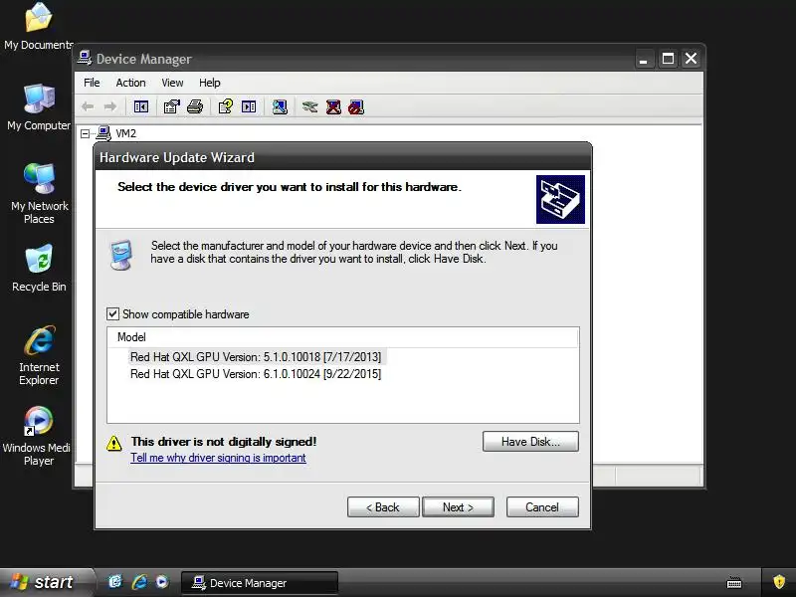This screenshot has height=597, width=796.
Task: Collapse the VM2 tree node
Action: click(x=85, y=133)
